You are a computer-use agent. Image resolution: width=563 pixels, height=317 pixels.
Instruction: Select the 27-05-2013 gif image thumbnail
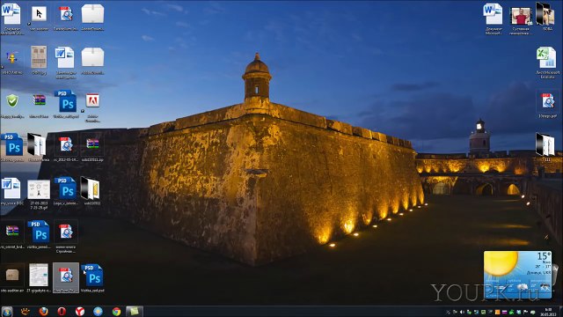pos(39,189)
